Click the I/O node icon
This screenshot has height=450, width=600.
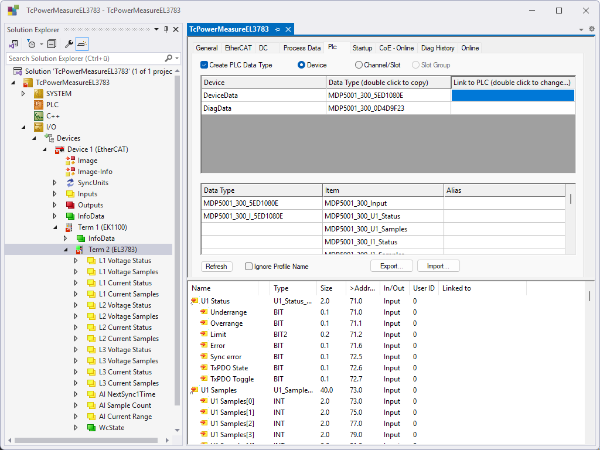click(x=39, y=127)
